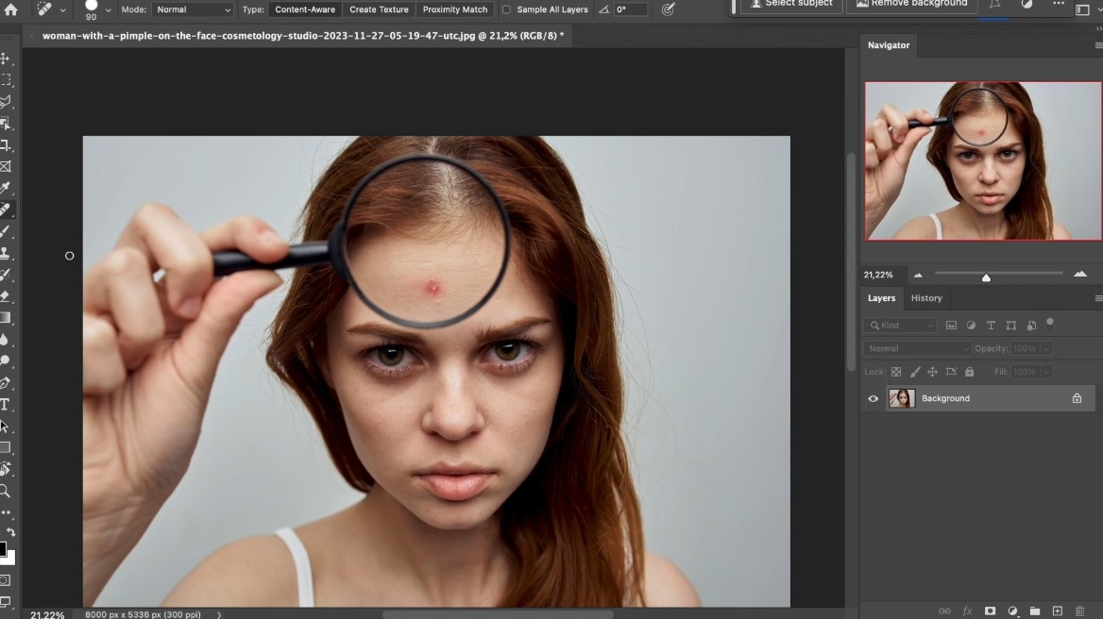Select the woman-with-a-pimple document tab
Screen dimensions: 1103x619
coord(303,35)
